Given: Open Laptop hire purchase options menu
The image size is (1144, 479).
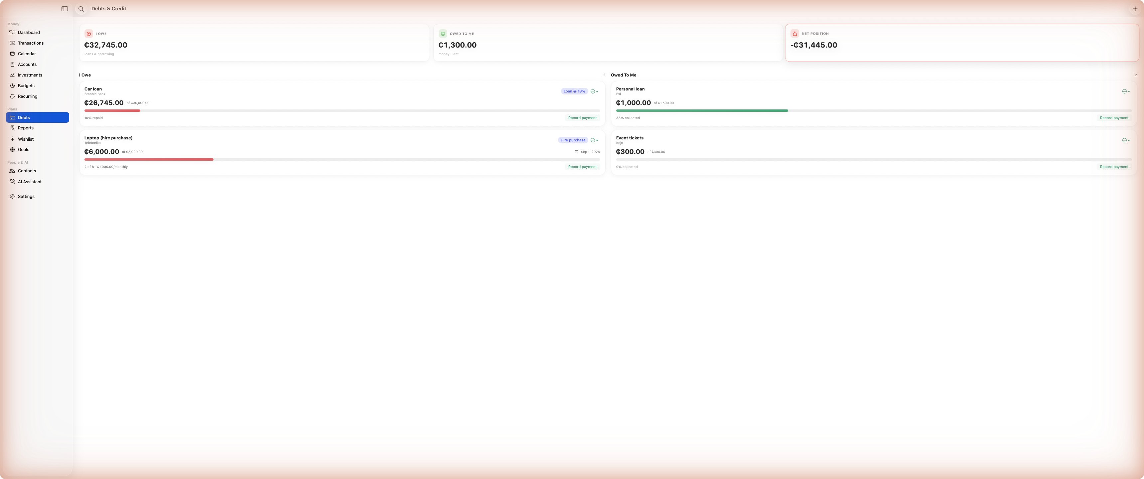Looking at the screenshot, I should point(595,140).
